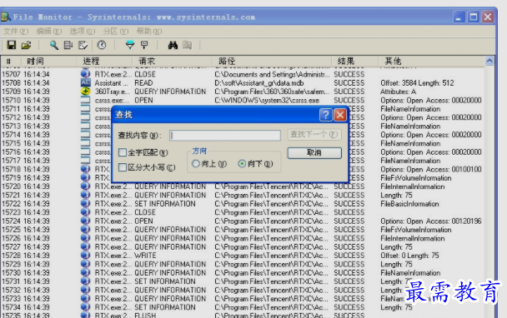The image size is (507, 318).
Task: Open the filter funnel icon
Action: coord(130,45)
